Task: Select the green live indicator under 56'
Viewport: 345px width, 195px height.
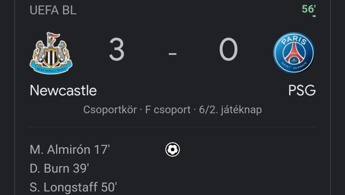Action: click(314, 16)
